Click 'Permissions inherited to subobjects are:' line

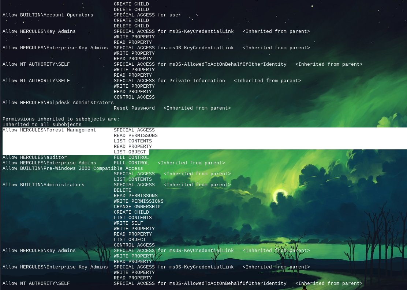61,119
